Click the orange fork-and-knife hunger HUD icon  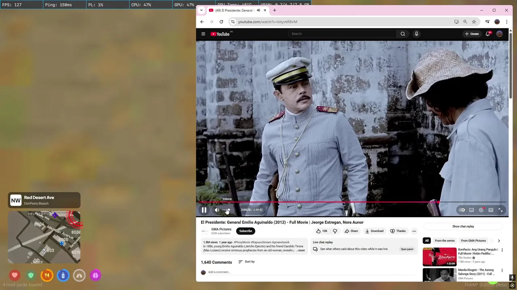pos(47,275)
